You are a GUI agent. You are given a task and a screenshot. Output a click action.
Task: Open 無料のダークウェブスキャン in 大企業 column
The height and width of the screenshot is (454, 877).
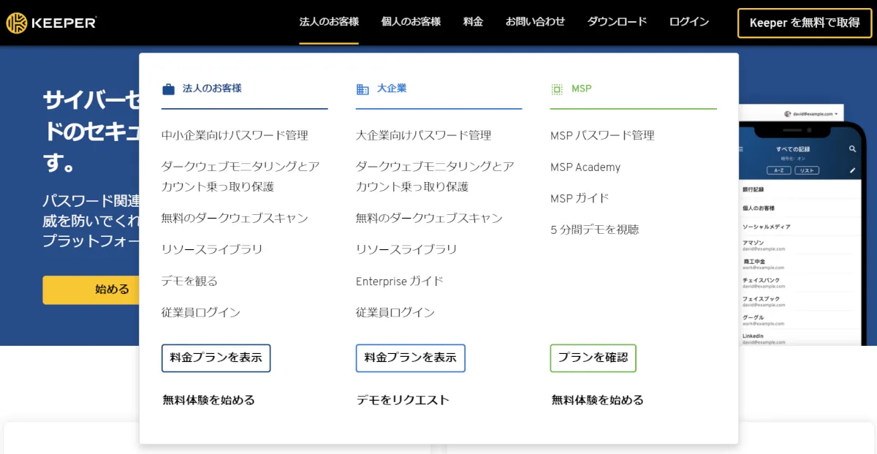point(429,218)
